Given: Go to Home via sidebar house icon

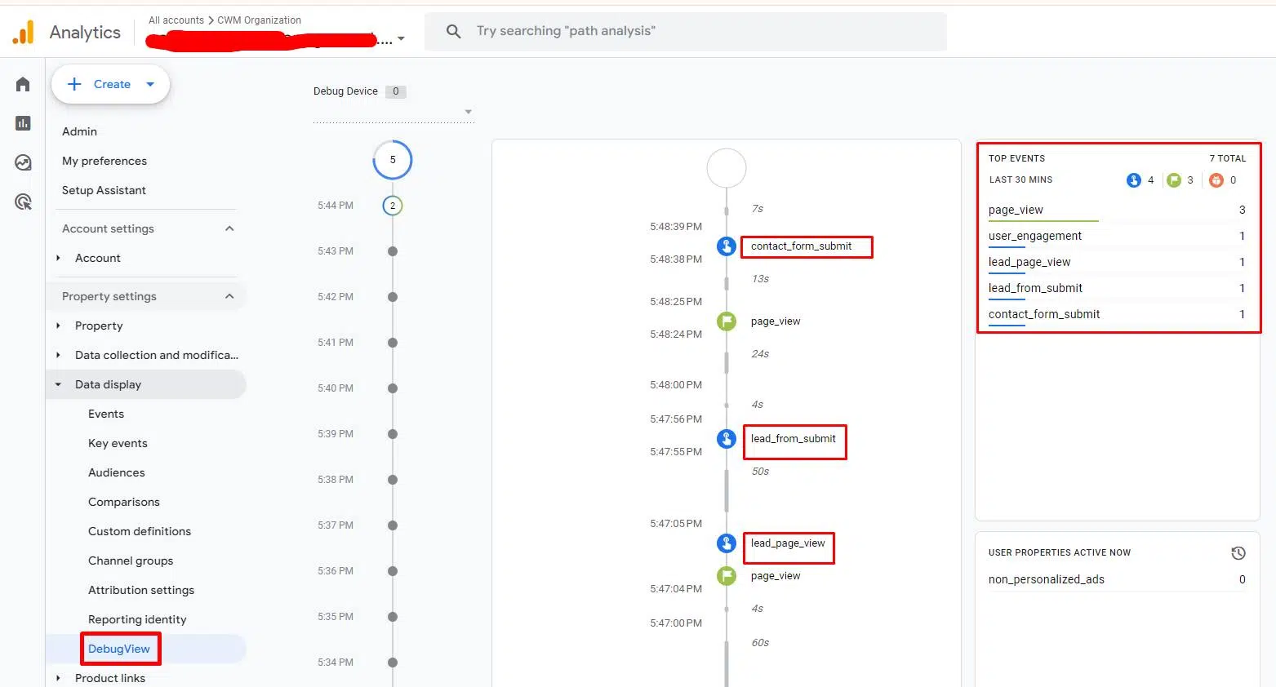Looking at the screenshot, I should pos(23,85).
